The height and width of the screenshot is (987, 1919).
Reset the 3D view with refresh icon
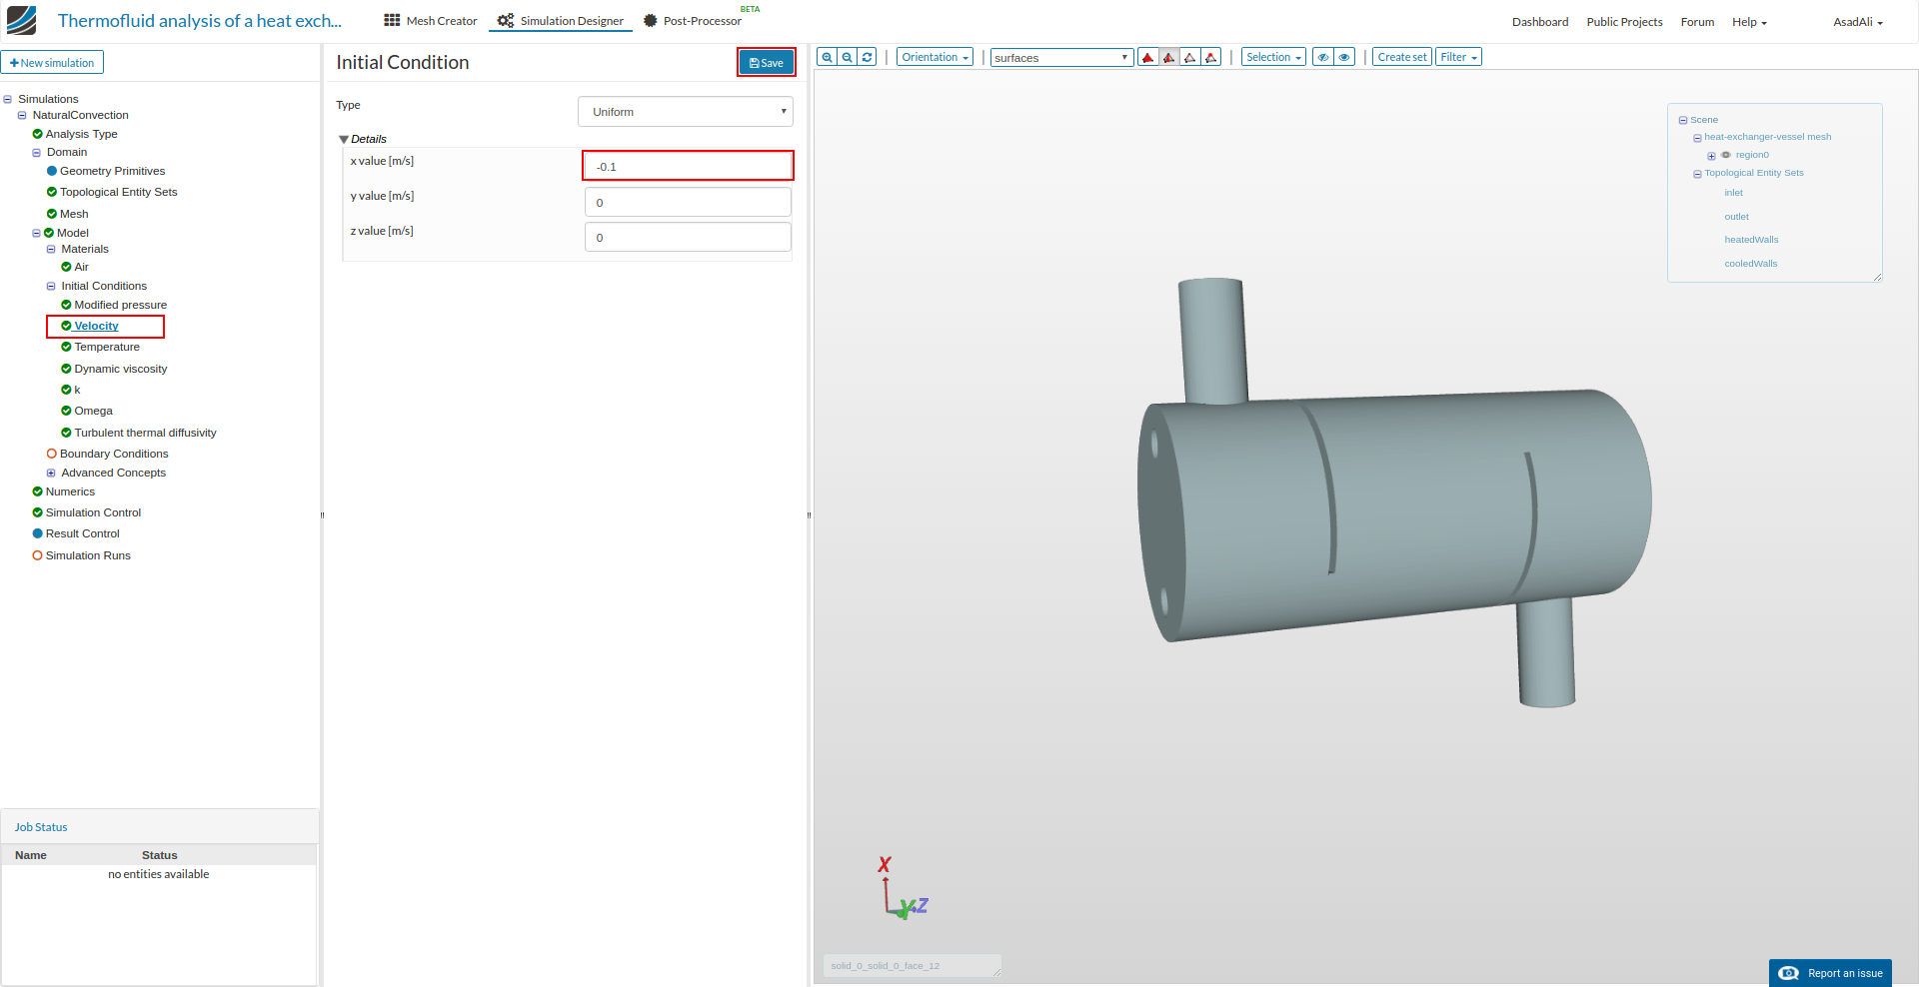tap(868, 57)
